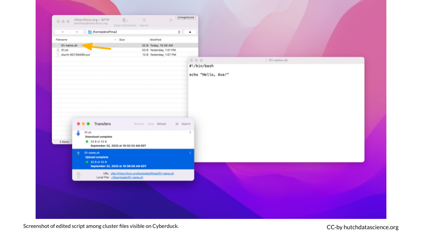The width and height of the screenshot is (422, 237).
Task: Go forward with the right navigation arrow
Action: pyautogui.click(x=77, y=32)
